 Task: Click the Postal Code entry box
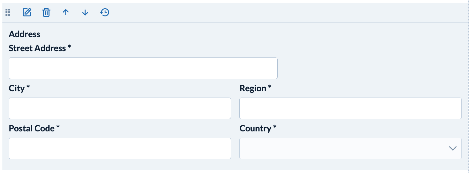[120, 148]
